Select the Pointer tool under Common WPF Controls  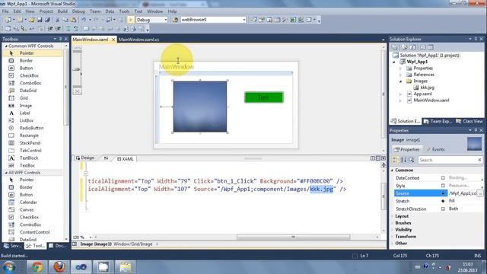(x=27, y=53)
